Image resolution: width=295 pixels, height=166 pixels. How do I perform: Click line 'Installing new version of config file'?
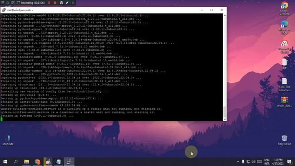(x=54, y=91)
